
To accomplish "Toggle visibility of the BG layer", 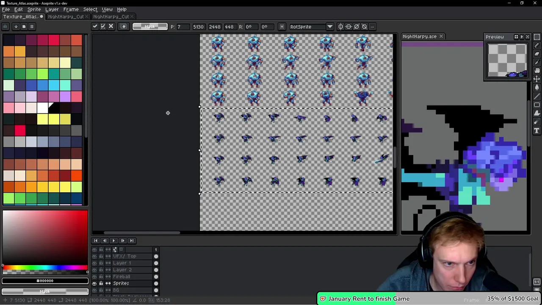I will click(x=94, y=290).
